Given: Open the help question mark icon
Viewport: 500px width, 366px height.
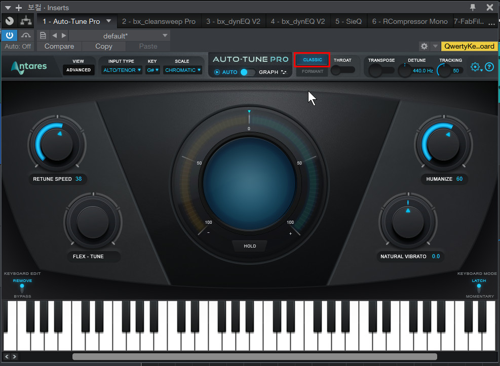Looking at the screenshot, I should [x=489, y=67].
